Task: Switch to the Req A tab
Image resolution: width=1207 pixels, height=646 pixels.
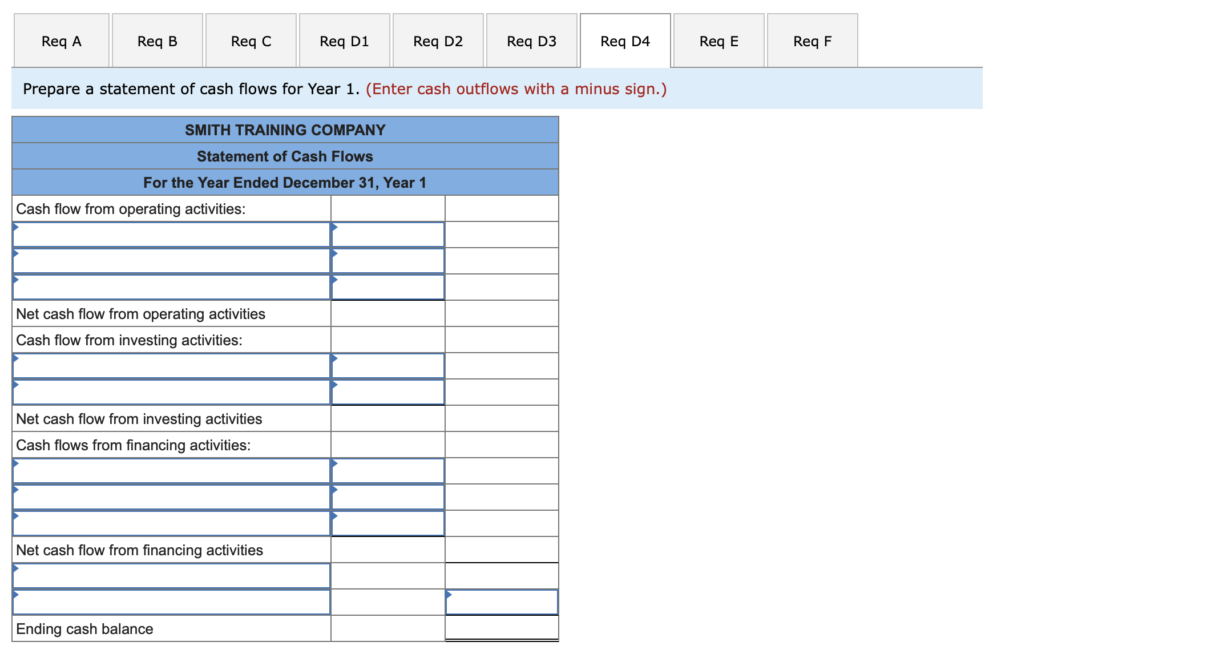Action: 60,41
